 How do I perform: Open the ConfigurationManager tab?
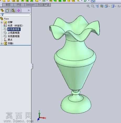13,10
